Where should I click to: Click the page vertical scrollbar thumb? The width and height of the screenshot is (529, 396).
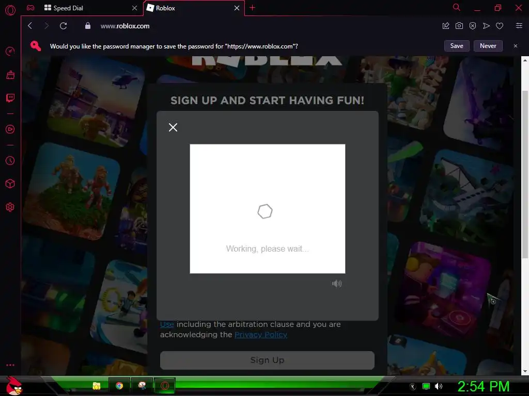click(x=525, y=175)
